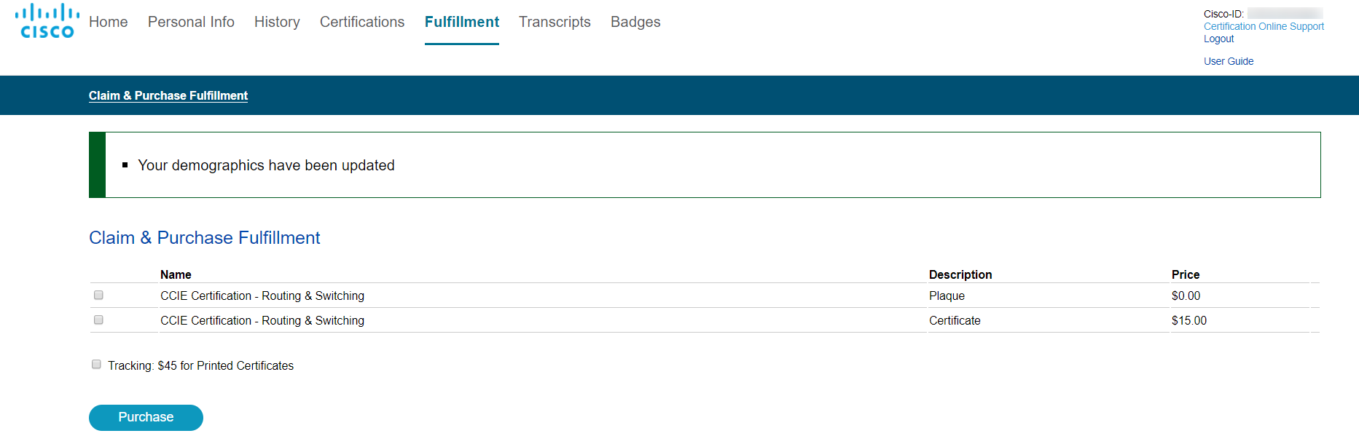Viewport: 1359px width, 444px height.
Task: Select the Fulfillment tab
Action: [x=461, y=22]
